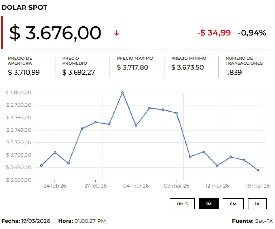Screen dimensions: 275x229
Task: Click the PRECIO DE APERTURA value 3.710,99
Action: pyautogui.click(x=24, y=72)
